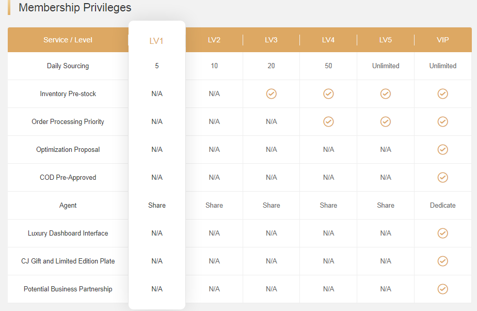The width and height of the screenshot is (477, 311).
Task: Click LV5 Order Processing Priority checkmark
Action: coord(386,122)
